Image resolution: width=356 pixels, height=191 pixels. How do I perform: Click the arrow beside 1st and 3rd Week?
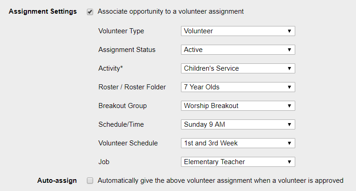pos(289,143)
